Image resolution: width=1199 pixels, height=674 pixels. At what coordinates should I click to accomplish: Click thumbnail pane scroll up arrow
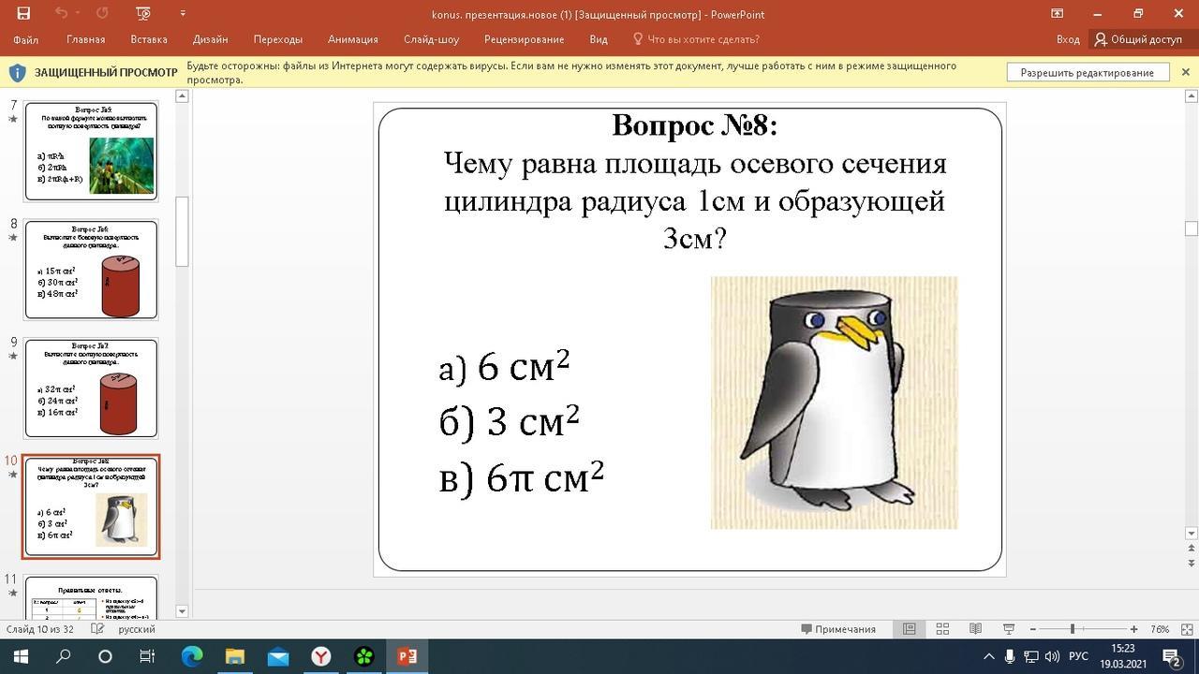click(x=182, y=95)
